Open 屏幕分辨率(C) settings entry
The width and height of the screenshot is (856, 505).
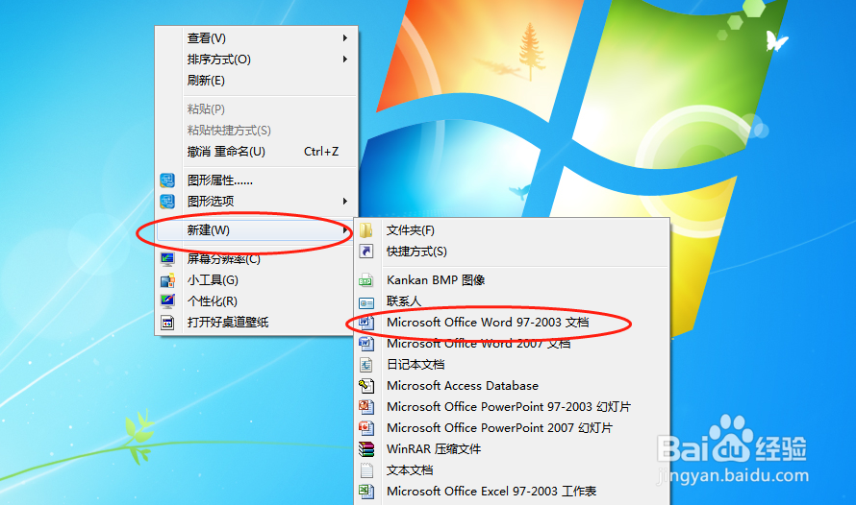click(257, 259)
